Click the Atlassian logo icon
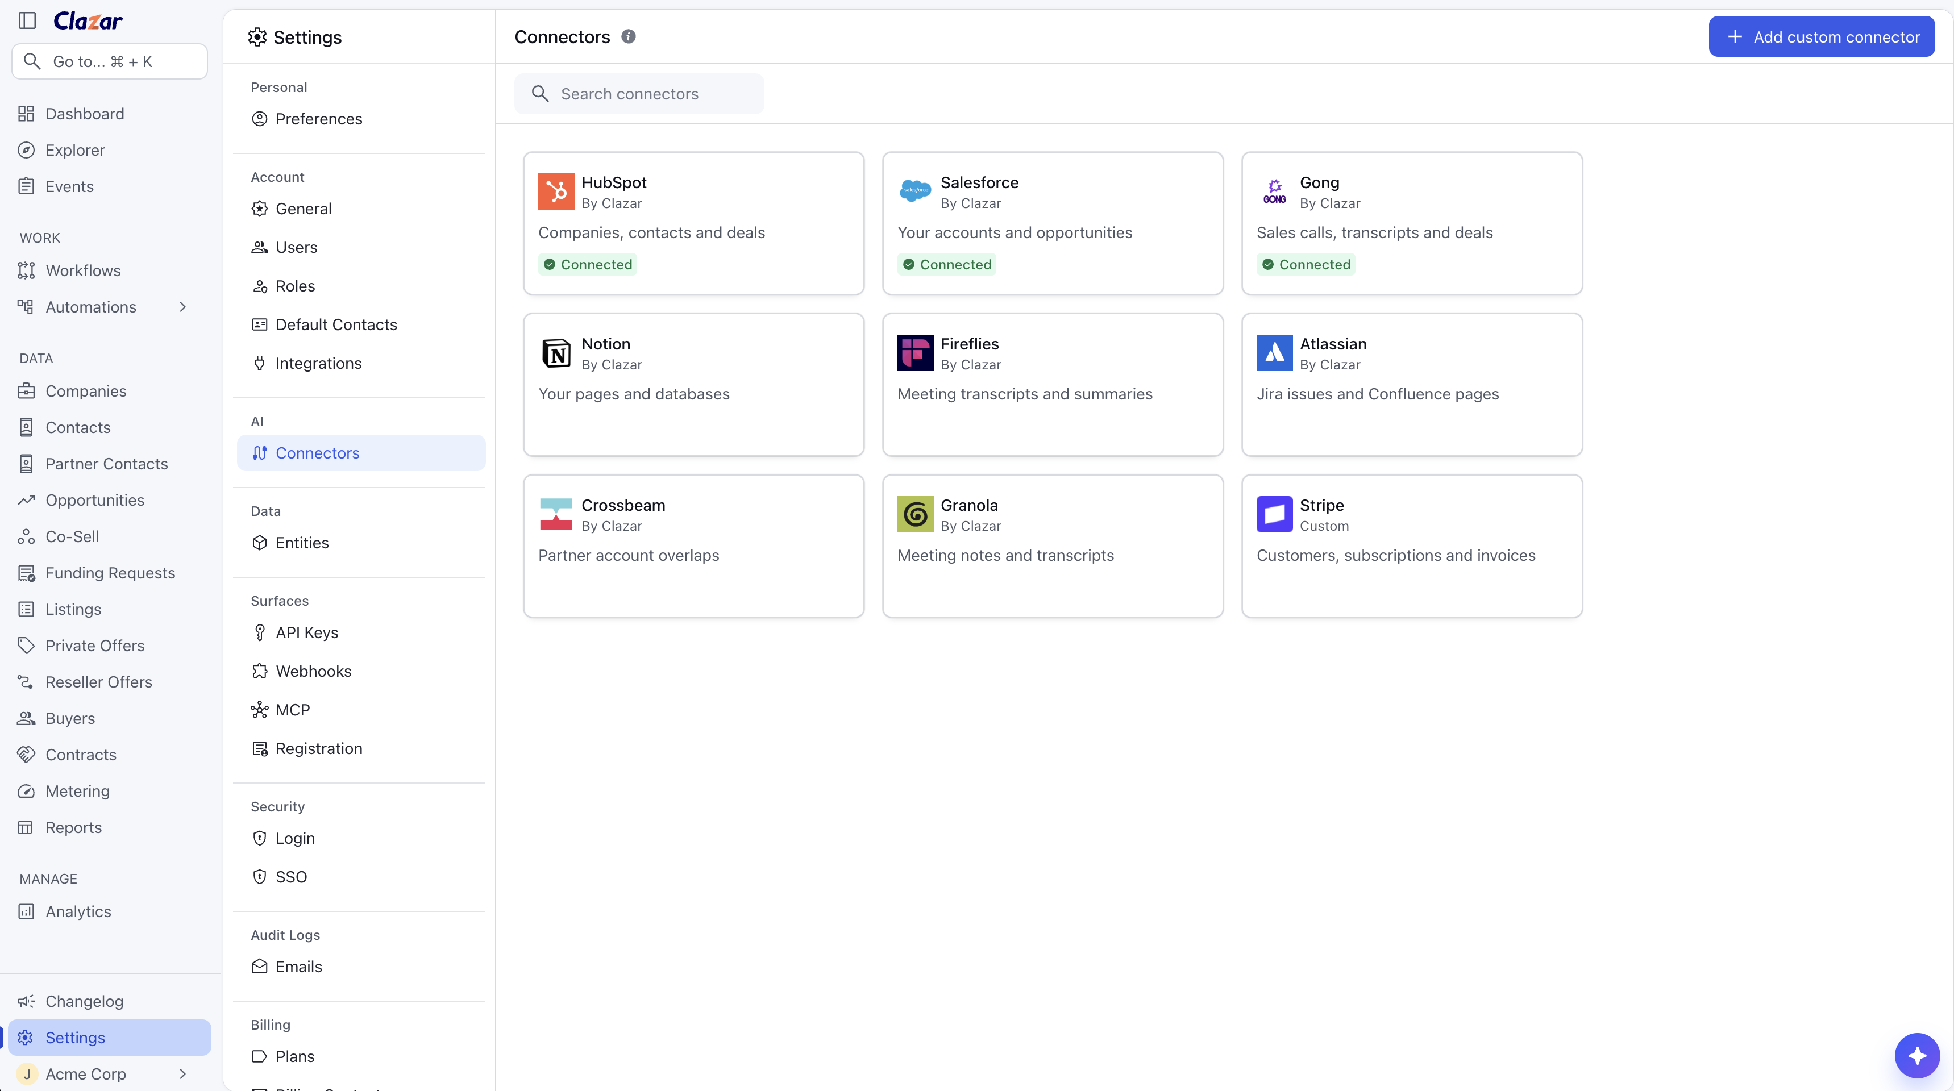Viewport: 1954px width, 1091px height. coord(1274,352)
